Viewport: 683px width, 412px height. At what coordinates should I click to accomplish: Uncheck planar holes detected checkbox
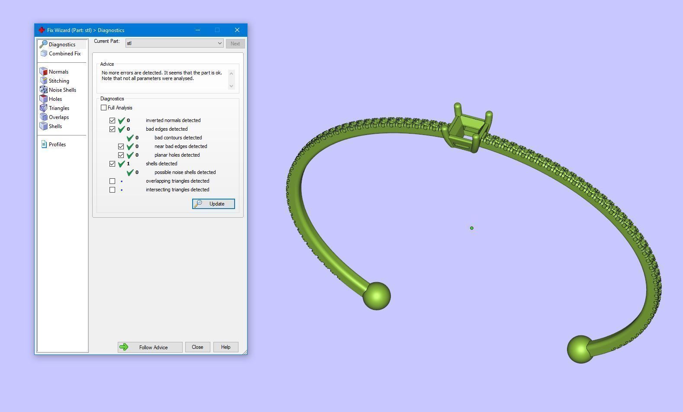coord(121,155)
